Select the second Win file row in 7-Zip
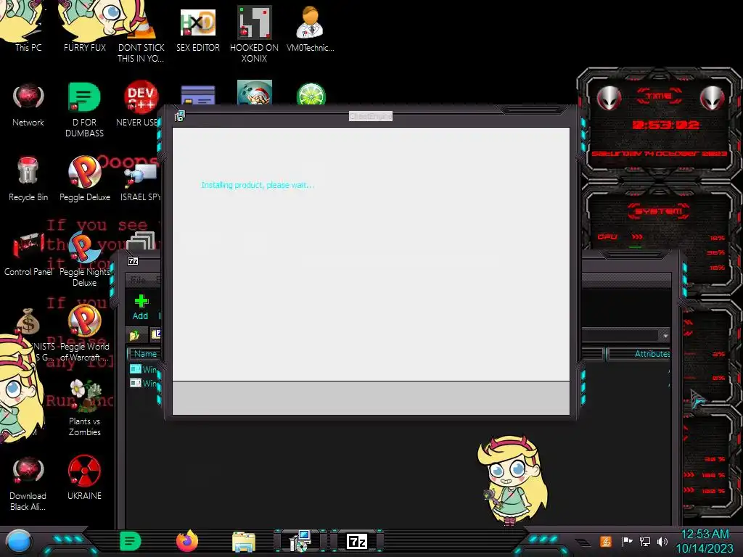The width and height of the screenshot is (743, 557). 144,383
